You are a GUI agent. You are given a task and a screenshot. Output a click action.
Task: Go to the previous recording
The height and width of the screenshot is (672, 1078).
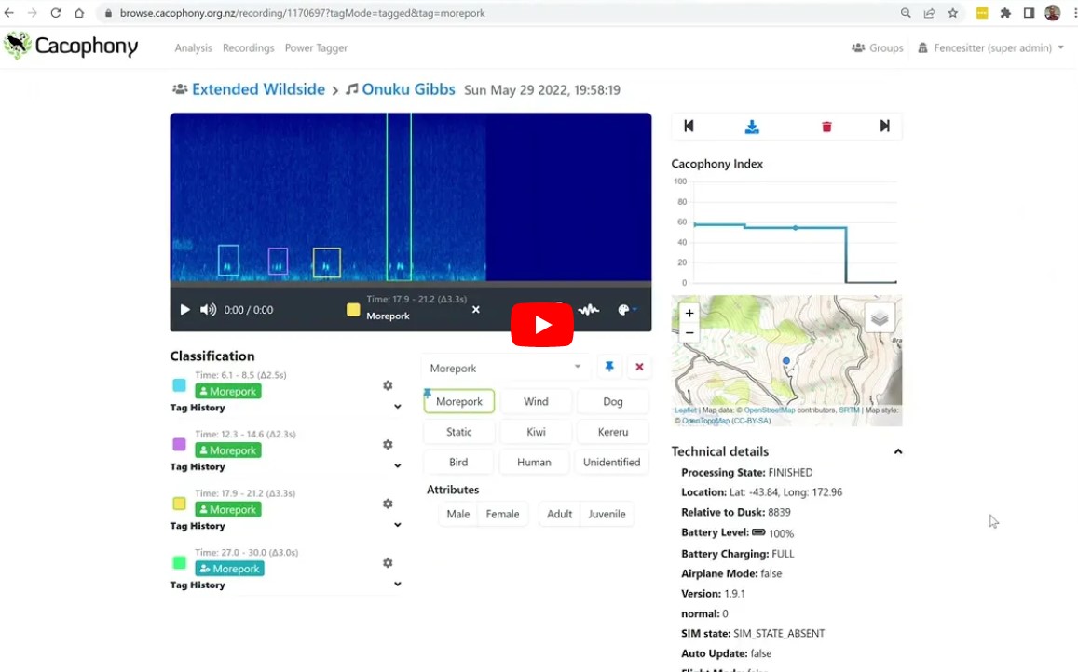tap(689, 126)
